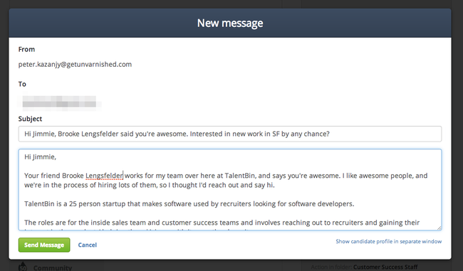Click the line starting The roles are for
The image size is (463, 271).
[222, 223]
